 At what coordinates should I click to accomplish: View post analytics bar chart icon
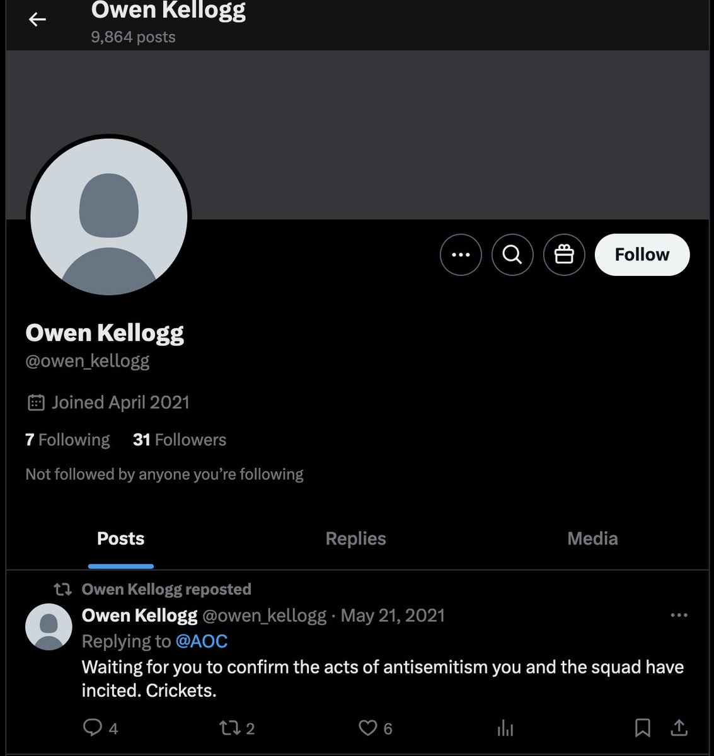click(505, 728)
